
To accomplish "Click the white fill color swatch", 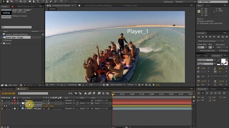I will pyautogui.click(x=223, y=61).
